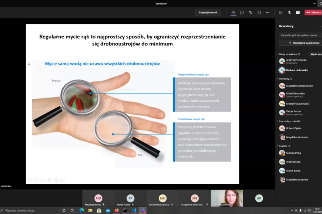Click the Windows search box Wyszukaj dowolną frazę
This screenshot has width=322, height=214.
tap(30, 211)
